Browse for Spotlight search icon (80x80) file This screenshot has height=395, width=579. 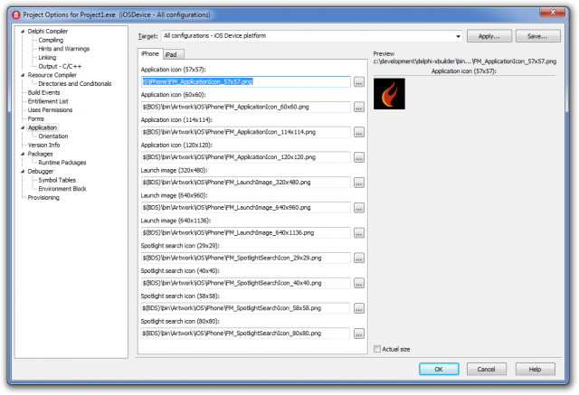coord(358,334)
